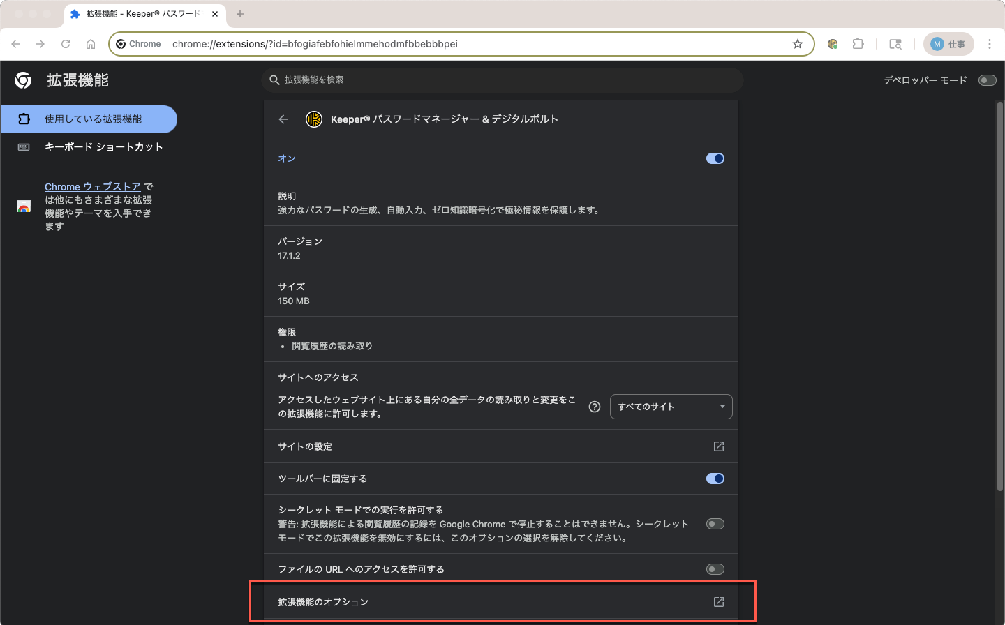The width and height of the screenshot is (1005, 625).
Task: Enable ファイルの URL access toggle
Action: (x=715, y=569)
